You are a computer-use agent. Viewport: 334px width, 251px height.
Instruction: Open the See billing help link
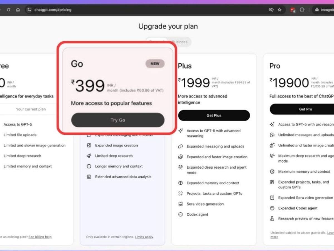click(x=40, y=237)
